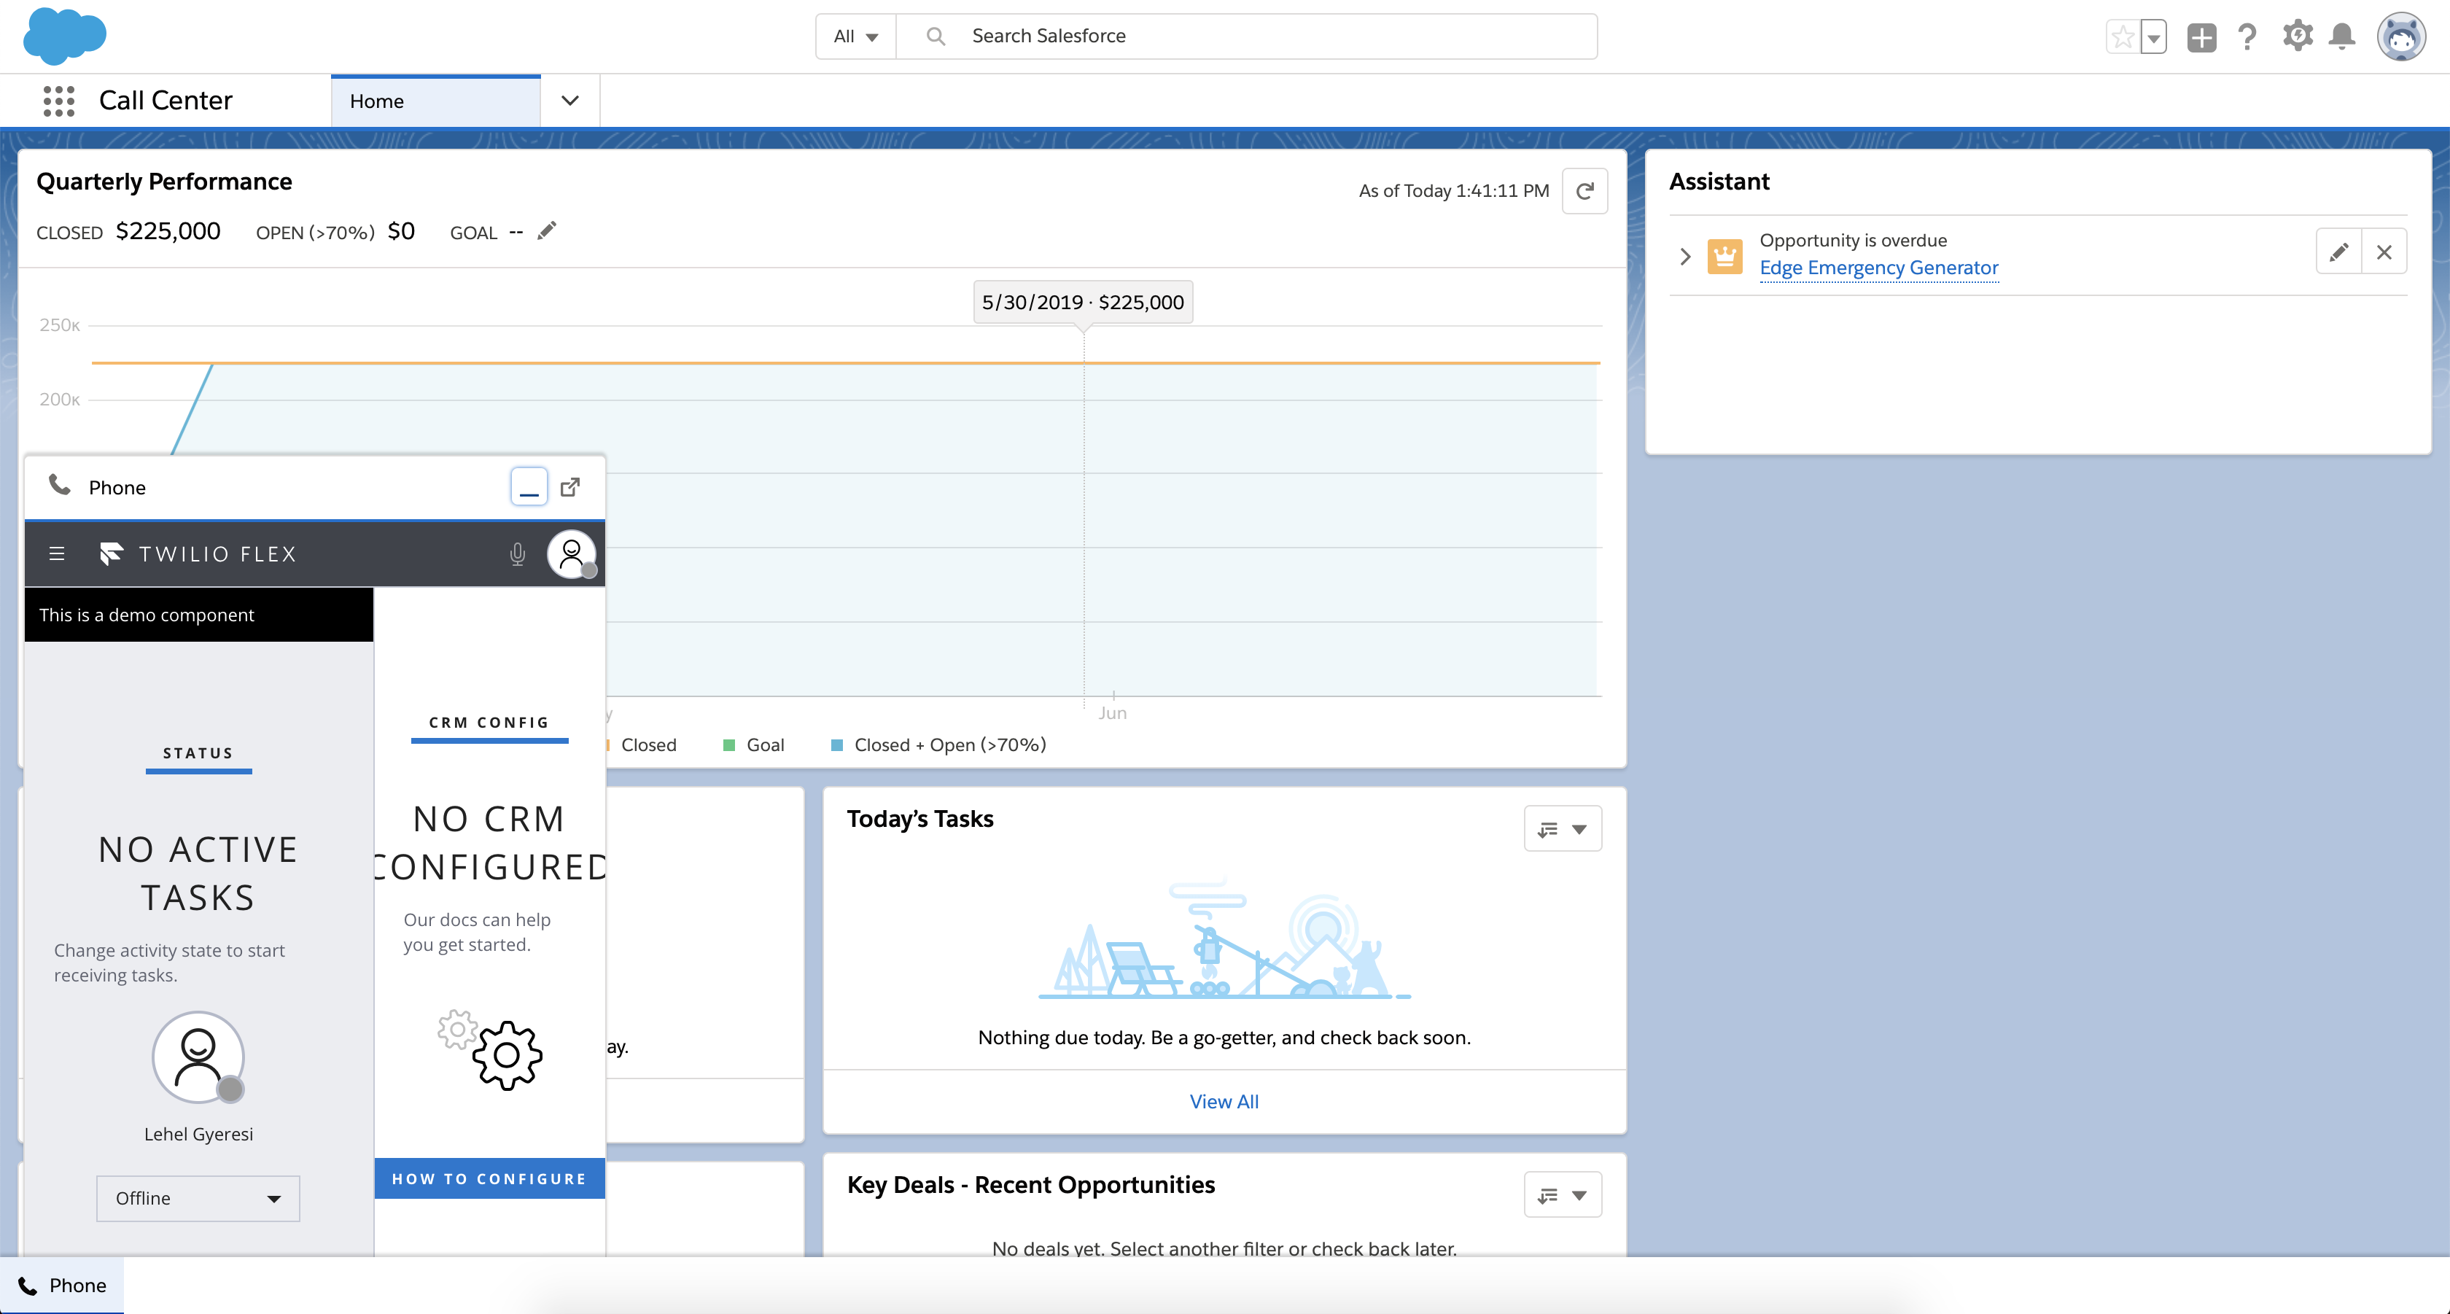Pop out the Phone panel
This screenshot has height=1314, width=2450.
(569, 487)
